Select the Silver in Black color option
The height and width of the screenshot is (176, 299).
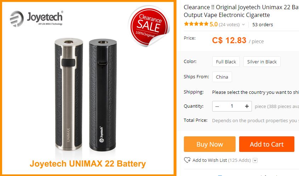click(x=262, y=62)
